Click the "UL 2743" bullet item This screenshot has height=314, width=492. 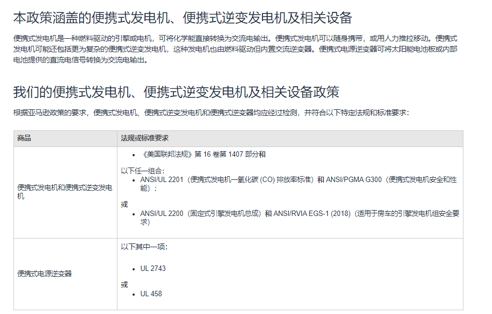point(153,268)
